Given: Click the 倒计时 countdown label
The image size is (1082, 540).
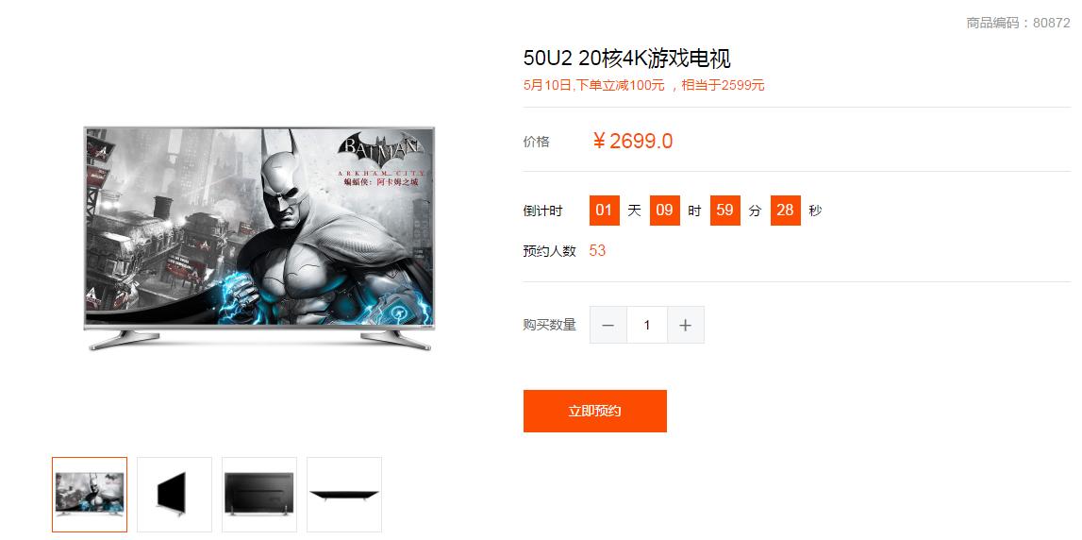Looking at the screenshot, I should coord(542,211).
